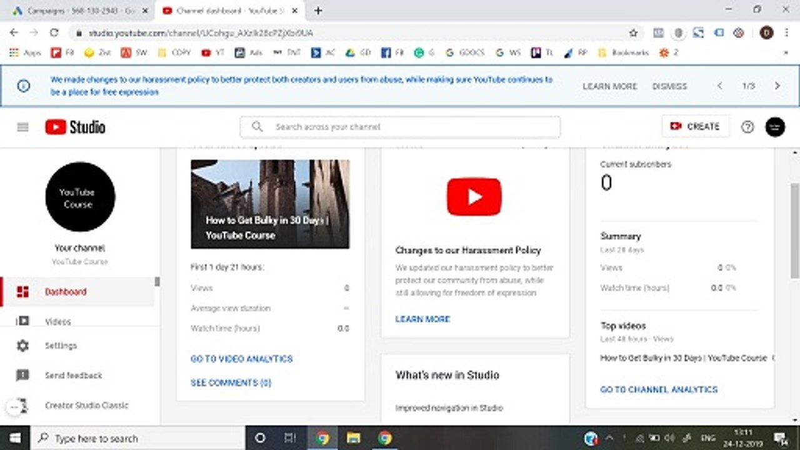The width and height of the screenshot is (800, 450).
Task: Click the Chrome profile avatar D
Action: click(x=766, y=32)
